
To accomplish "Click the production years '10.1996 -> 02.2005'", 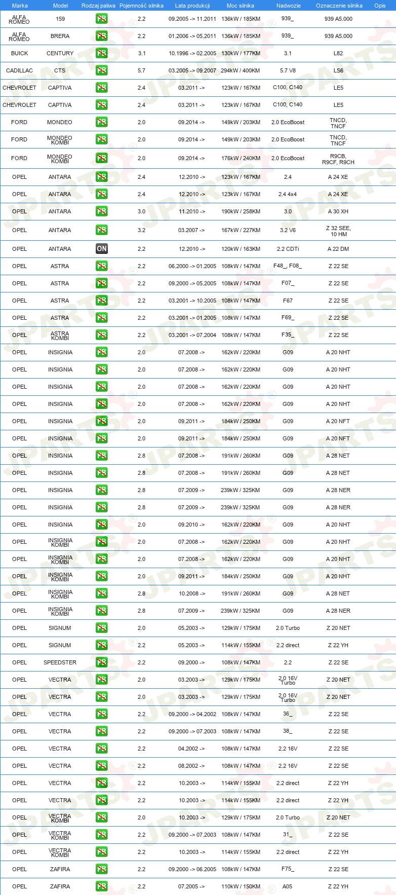I will pos(192,53).
